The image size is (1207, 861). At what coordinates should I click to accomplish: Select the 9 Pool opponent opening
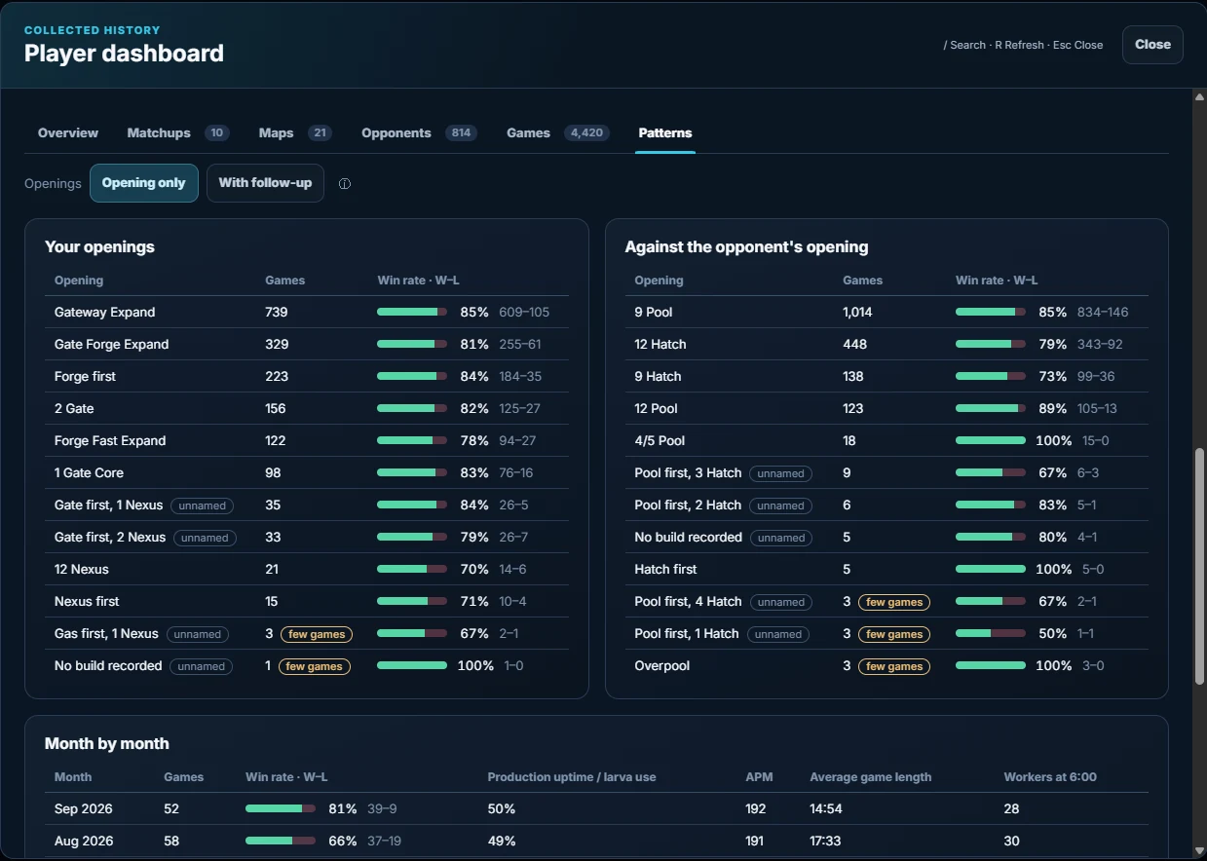tap(886, 313)
